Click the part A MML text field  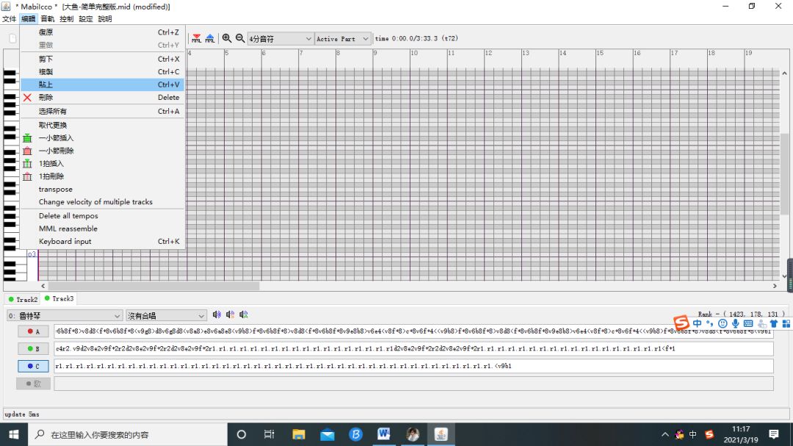411,331
